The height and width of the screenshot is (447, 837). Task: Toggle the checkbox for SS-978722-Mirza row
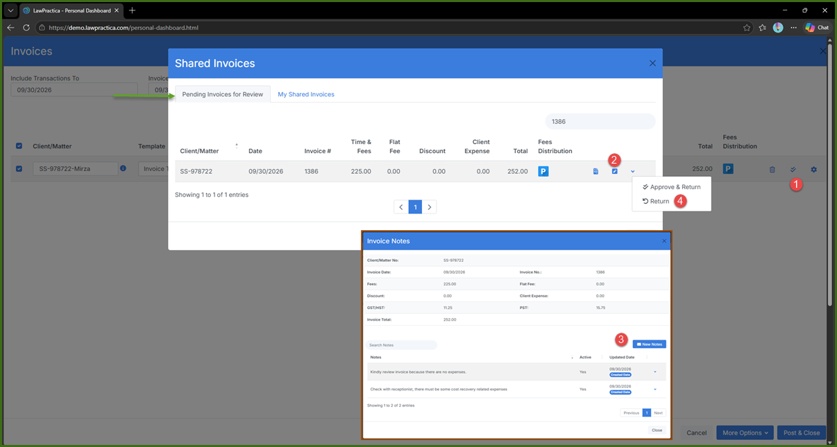(x=19, y=168)
